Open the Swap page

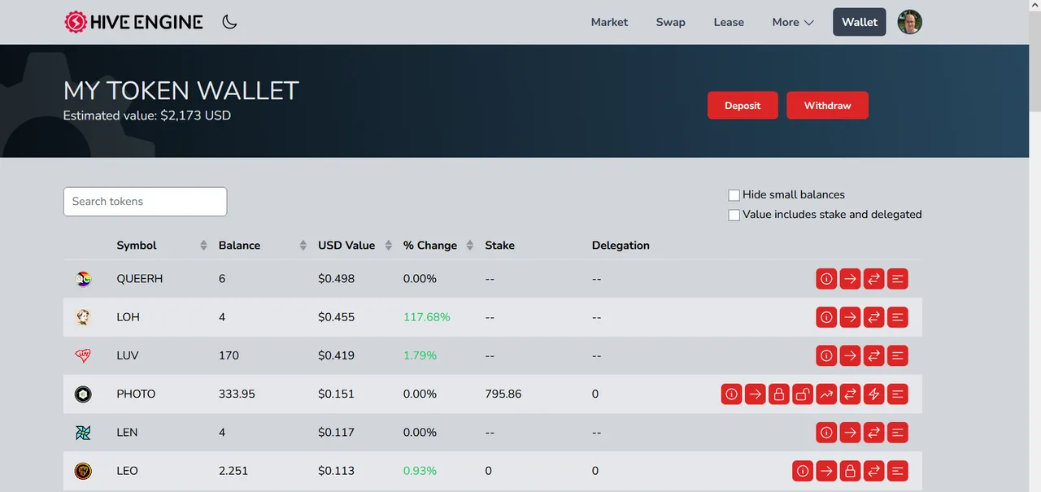pos(671,22)
